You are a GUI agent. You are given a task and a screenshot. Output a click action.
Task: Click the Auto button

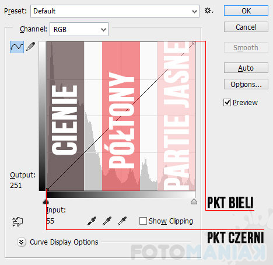point(246,68)
